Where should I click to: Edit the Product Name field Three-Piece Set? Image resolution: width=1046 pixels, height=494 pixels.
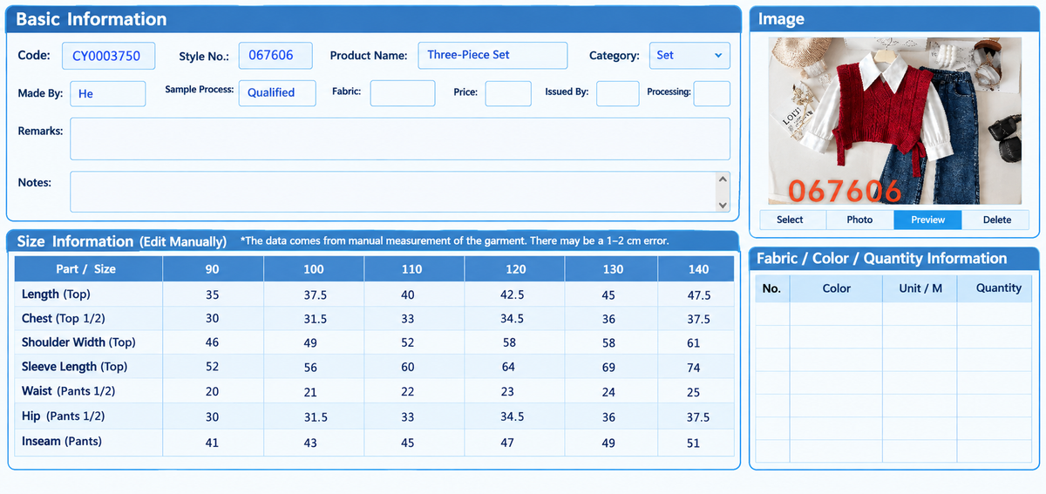click(492, 55)
